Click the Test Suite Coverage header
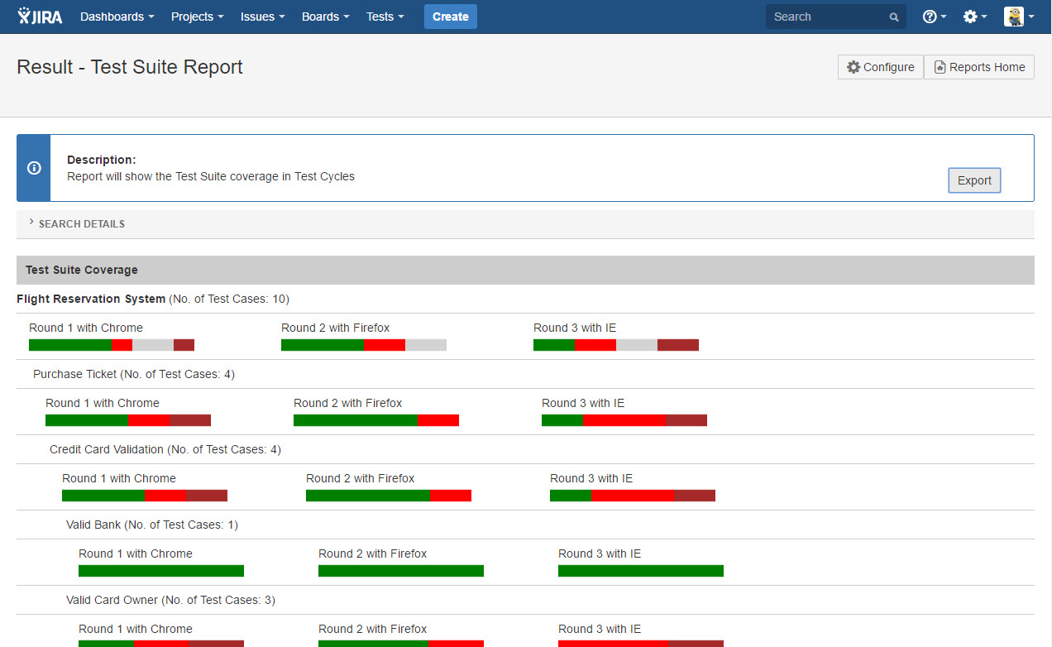 525,270
